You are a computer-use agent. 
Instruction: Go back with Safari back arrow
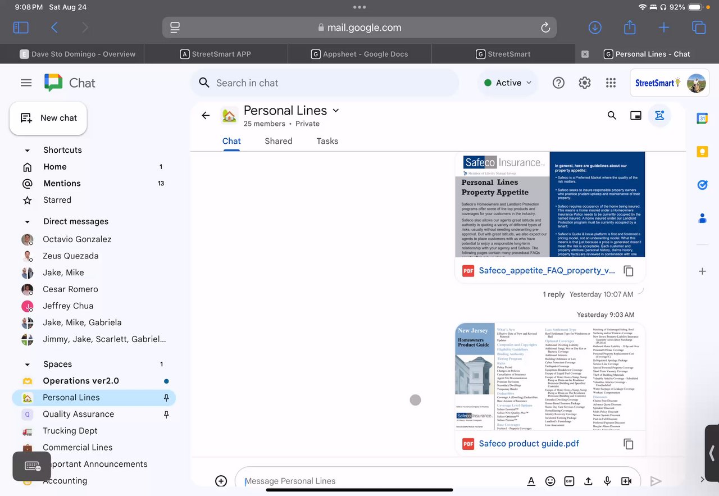(54, 27)
